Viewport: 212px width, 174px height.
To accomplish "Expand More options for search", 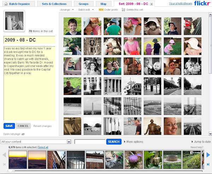I will (134, 142).
